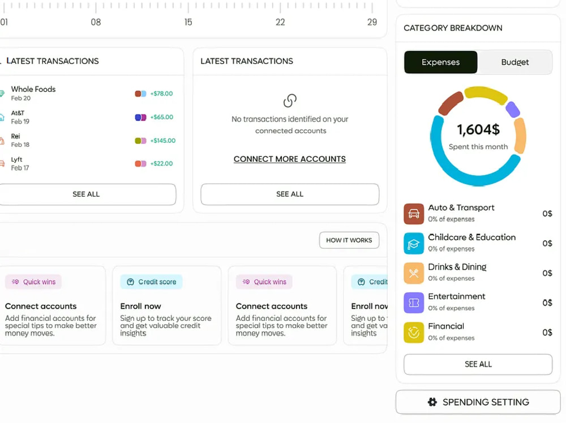
Task: Select the Rei transaction row
Action: (88, 141)
